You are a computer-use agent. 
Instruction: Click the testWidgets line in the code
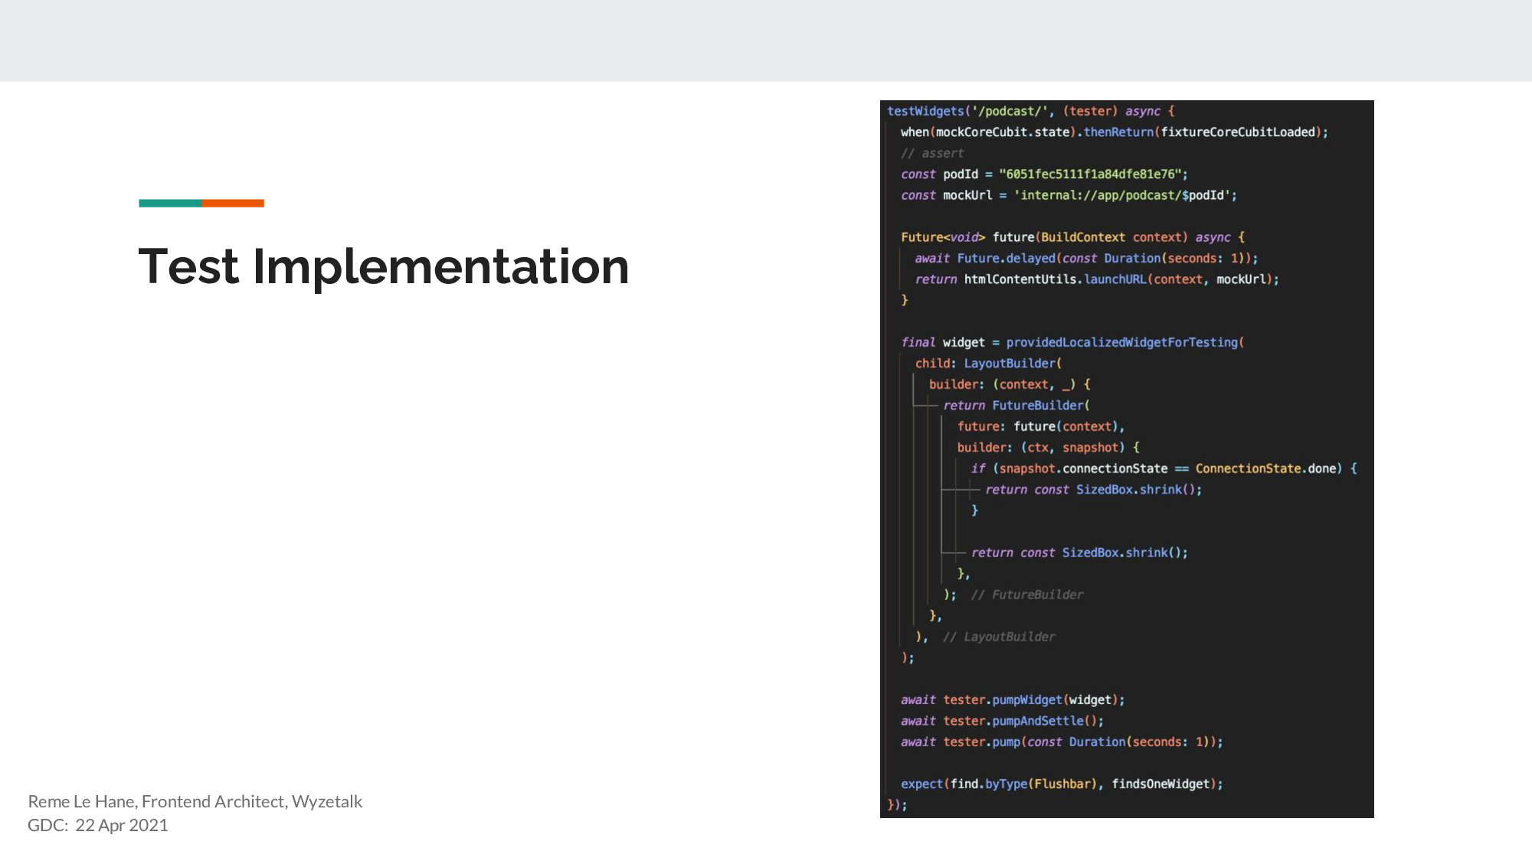click(x=1030, y=111)
